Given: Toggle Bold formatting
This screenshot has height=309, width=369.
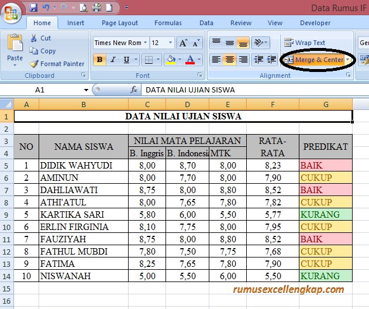Looking at the screenshot, I should tap(99, 60).
